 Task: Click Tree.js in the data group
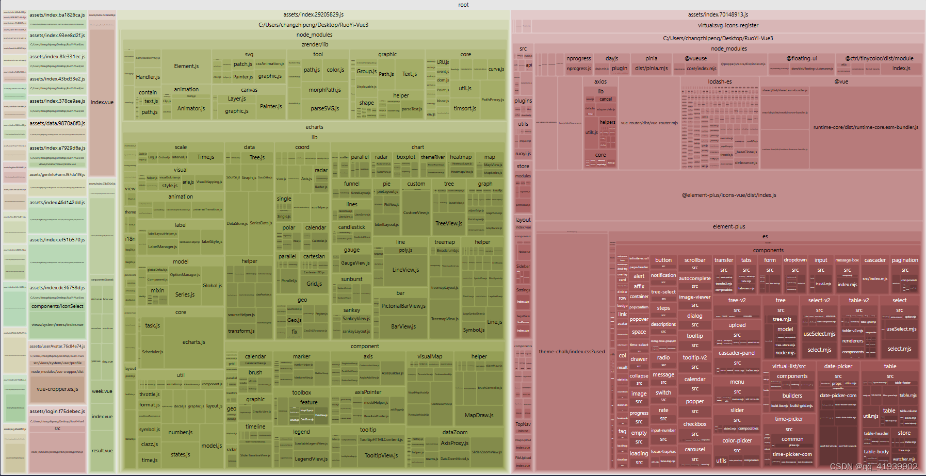coord(257,157)
